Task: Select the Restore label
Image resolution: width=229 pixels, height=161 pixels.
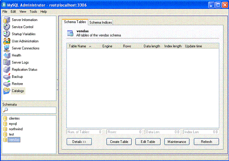Action: point(17,84)
